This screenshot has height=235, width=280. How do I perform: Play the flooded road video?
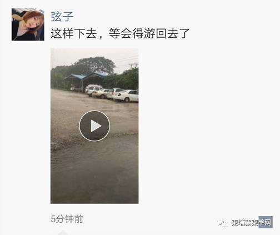(94, 126)
